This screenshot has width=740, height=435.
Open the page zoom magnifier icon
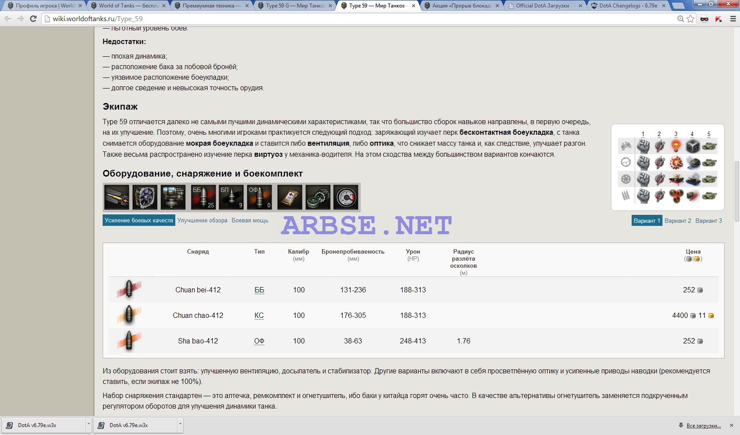(x=681, y=19)
